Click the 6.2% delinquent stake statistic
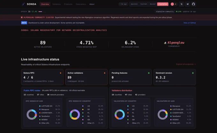The width and height of the screenshot is (217, 133). click(130, 44)
